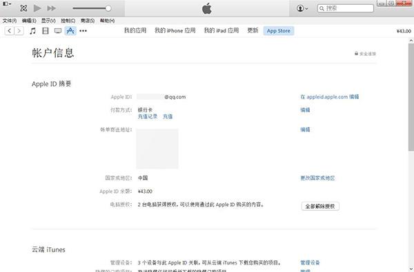Switch to the 我的 iPad 应用 tab
Viewport: 414px width, 272px height.
(221, 30)
